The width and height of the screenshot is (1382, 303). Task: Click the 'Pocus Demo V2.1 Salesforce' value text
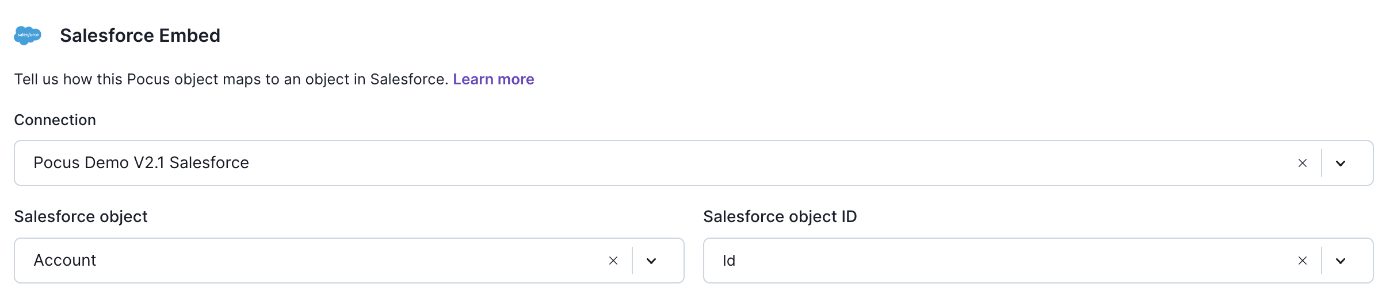coord(141,163)
